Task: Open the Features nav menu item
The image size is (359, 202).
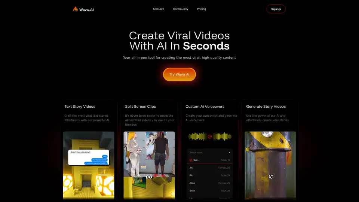Action: [158, 9]
